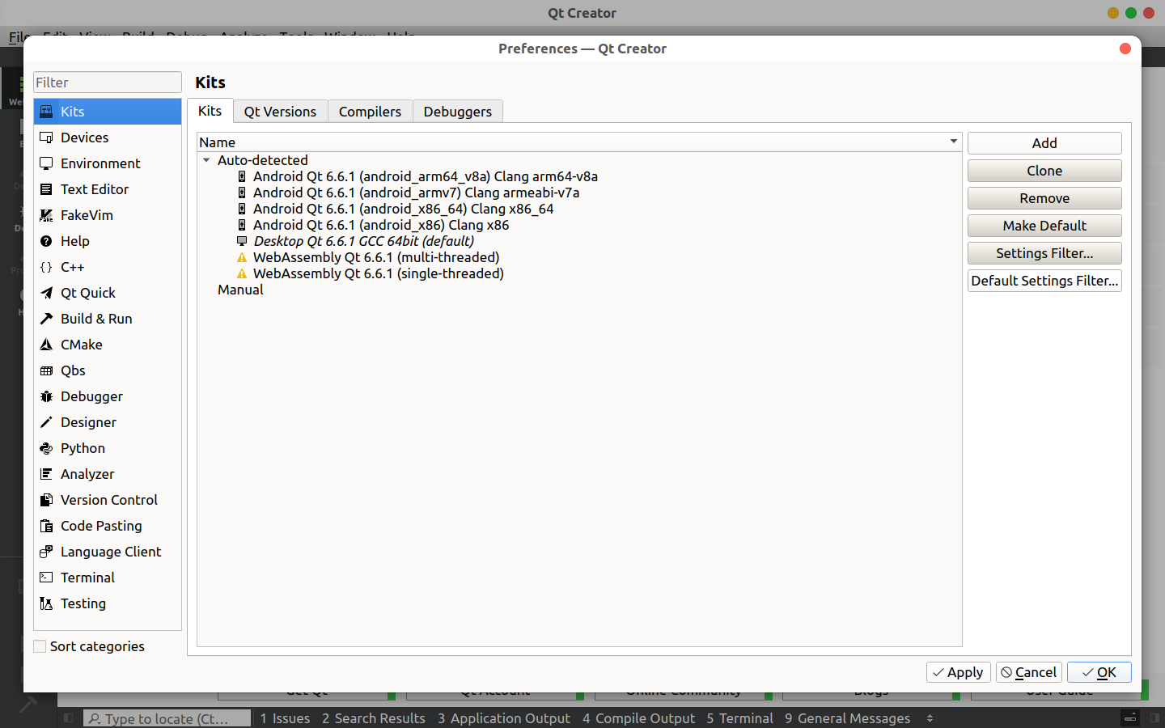Viewport: 1165px width, 728px height.
Task: Open the FakeVim category icon
Action: [46, 215]
